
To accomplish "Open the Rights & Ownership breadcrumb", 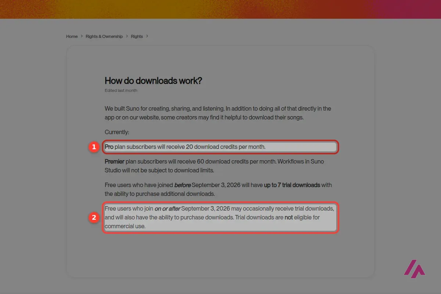I will [104, 36].
